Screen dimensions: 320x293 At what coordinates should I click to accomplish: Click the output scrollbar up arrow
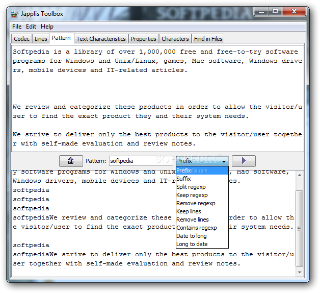pyautogui.click(x=300, y=175)
